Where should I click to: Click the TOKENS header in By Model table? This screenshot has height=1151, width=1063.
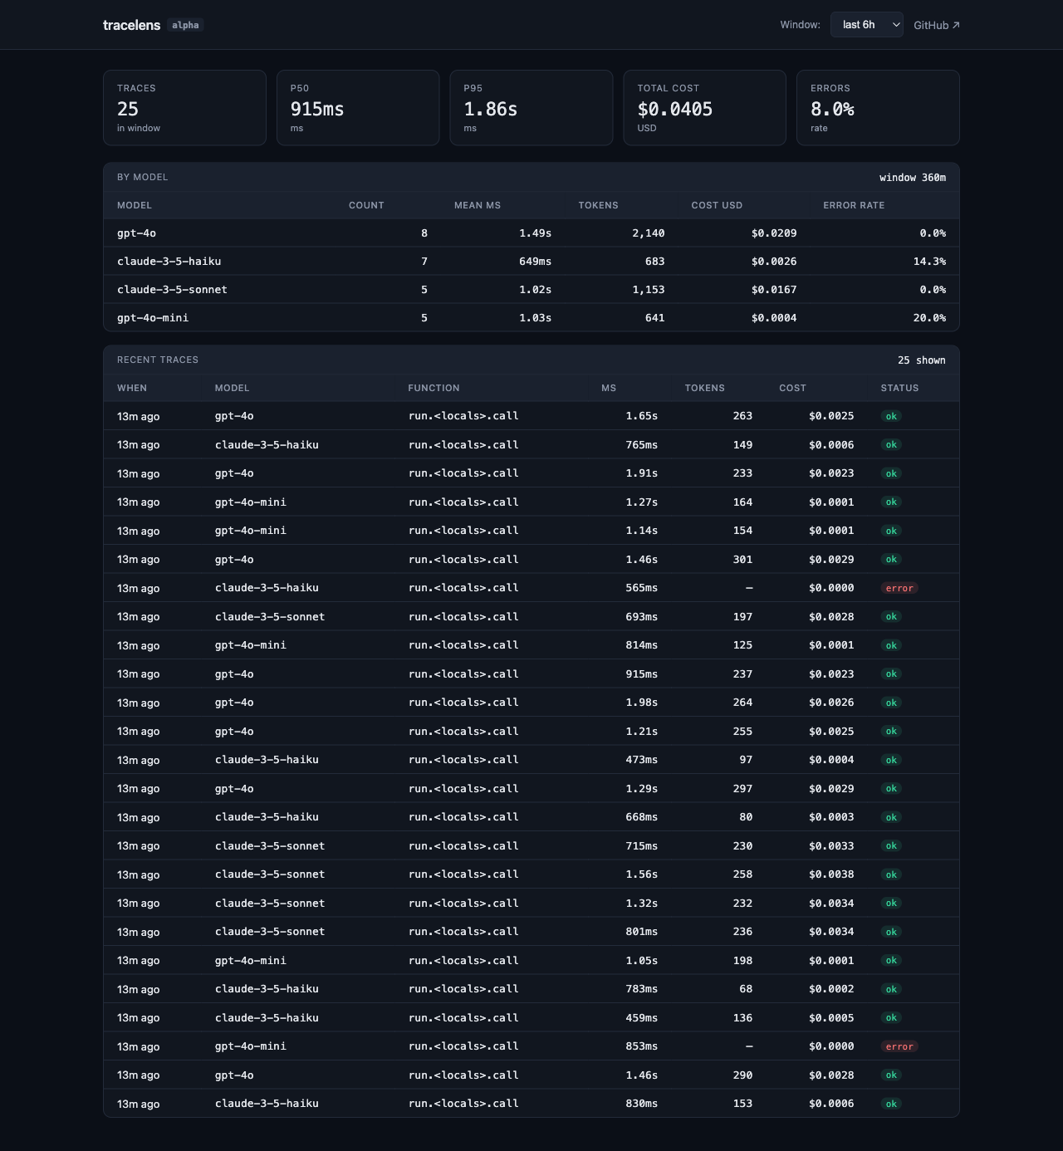[598, 205]
